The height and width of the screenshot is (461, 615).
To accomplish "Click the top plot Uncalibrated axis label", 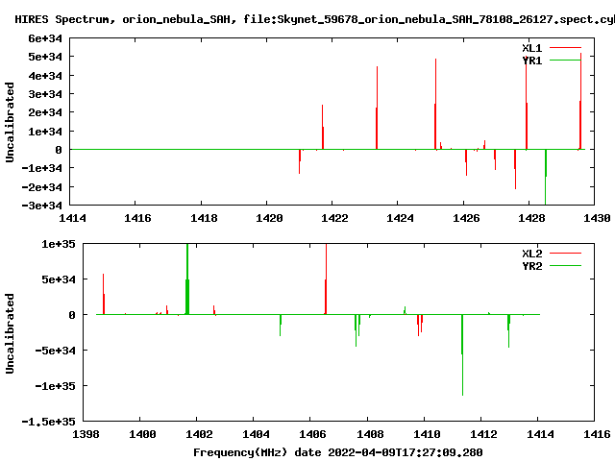I will 10,122.
